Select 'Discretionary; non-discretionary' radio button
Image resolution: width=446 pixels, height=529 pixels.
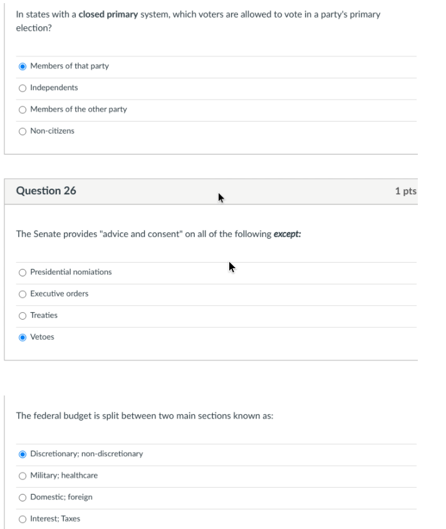(23, 454)
